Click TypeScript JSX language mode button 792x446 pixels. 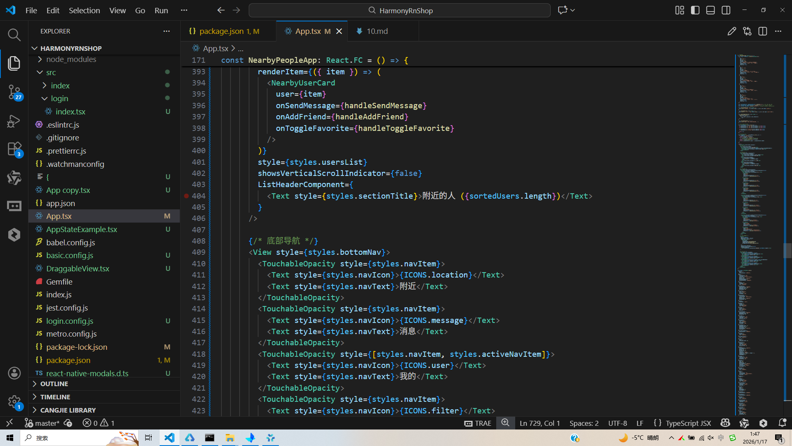(x=688, y=423)
